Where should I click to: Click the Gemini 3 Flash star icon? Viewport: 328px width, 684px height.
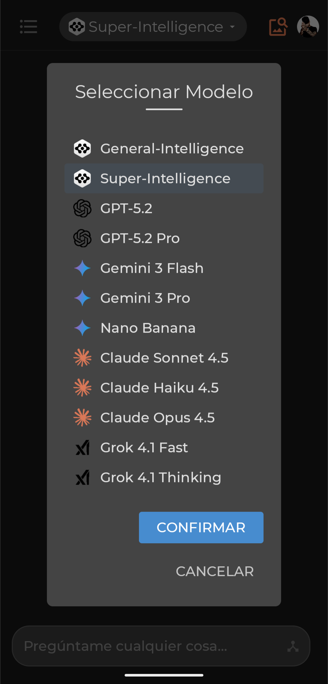click(82, 268)
